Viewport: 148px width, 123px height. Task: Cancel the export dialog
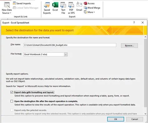(135, 119)
